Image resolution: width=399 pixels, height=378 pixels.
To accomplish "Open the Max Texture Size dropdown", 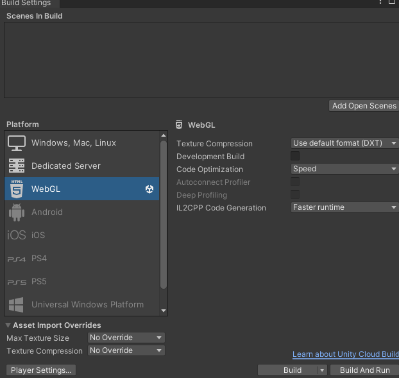I will pyautogui.click(x=126, y=338).
